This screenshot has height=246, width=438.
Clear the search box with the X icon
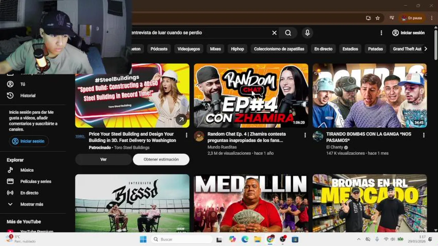[274, 33]
